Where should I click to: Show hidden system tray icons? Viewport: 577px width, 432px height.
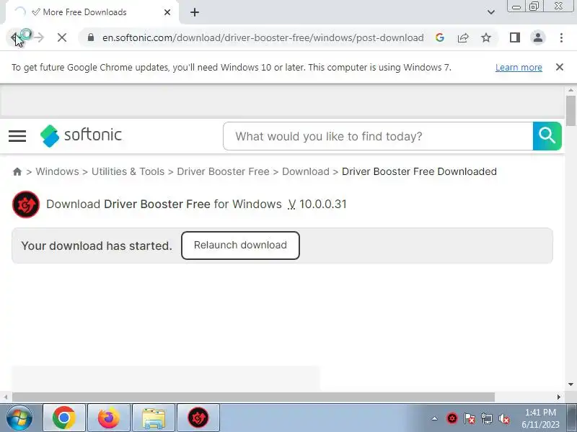pyautogui.click(x=435, y=418)
